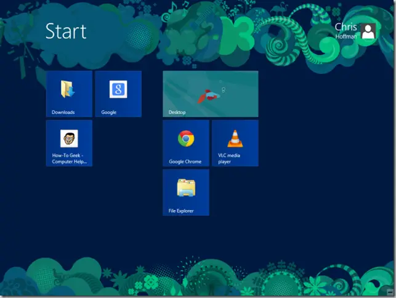Open the How-To Geek website tile
This screenshot has width=396, height=298.
(69, 143)
